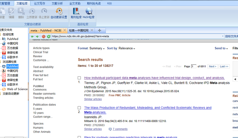Screen dimensions: 238x138
Task: Refresh the page with green reload icon
Action: tap(49, 36)
